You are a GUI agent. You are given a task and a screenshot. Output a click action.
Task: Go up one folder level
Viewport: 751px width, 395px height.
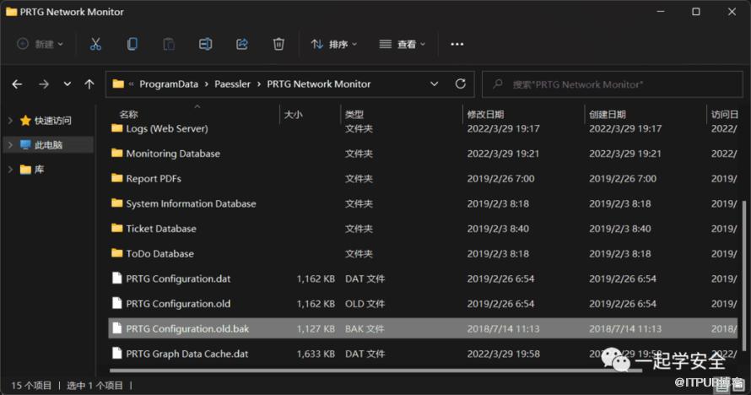point(89,84)
